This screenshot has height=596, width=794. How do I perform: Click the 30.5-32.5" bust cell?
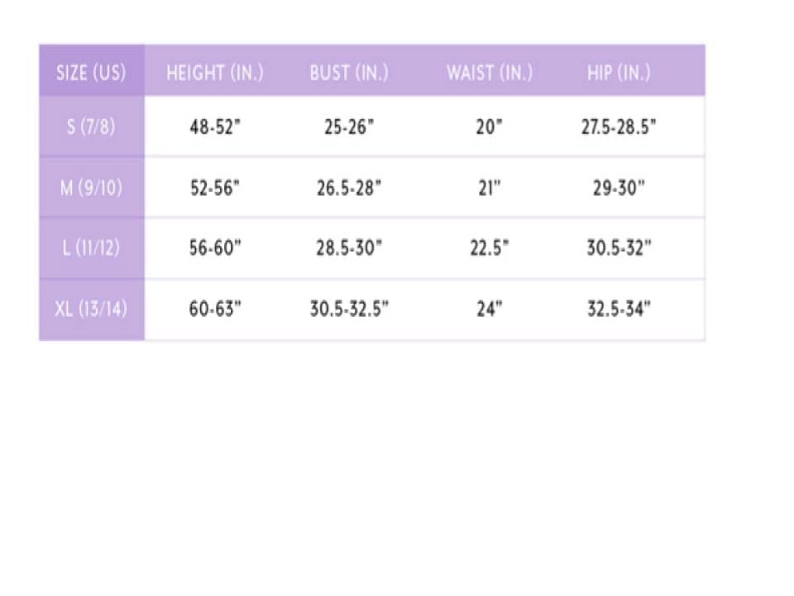point(349,310)
